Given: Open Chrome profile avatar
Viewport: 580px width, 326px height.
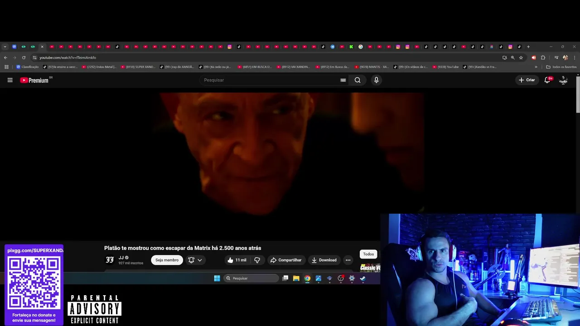Looking at the screenshot, I should pyautogui.click(x=565, y=58).
